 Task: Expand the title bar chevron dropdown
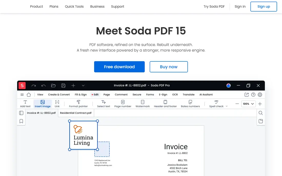click(x=83, y=86)
